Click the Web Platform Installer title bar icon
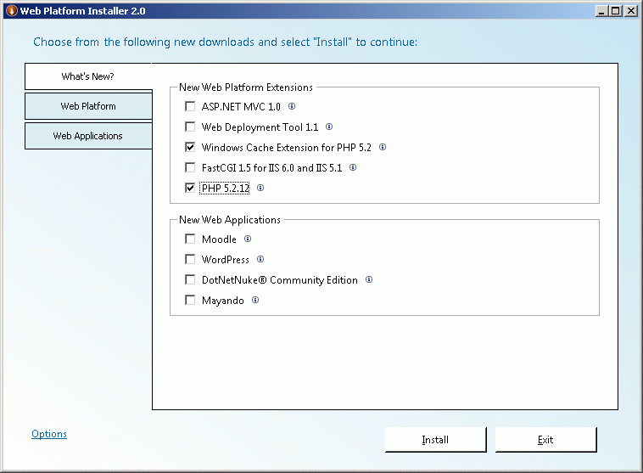643x473 pixels. 12,11
